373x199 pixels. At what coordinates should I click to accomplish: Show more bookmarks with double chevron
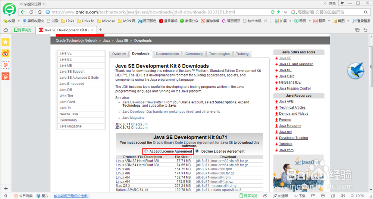tap(266, 21)
